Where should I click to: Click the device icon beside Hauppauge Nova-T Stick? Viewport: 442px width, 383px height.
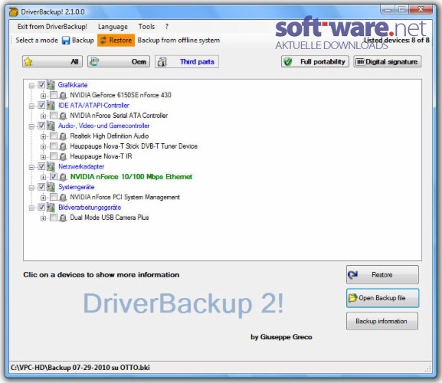63,146
